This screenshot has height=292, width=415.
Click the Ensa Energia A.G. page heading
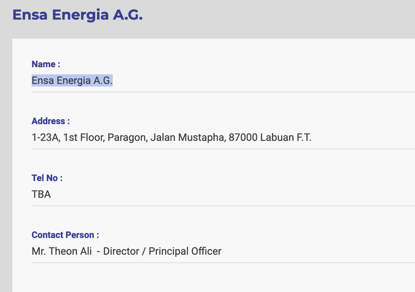pos(77,15)
